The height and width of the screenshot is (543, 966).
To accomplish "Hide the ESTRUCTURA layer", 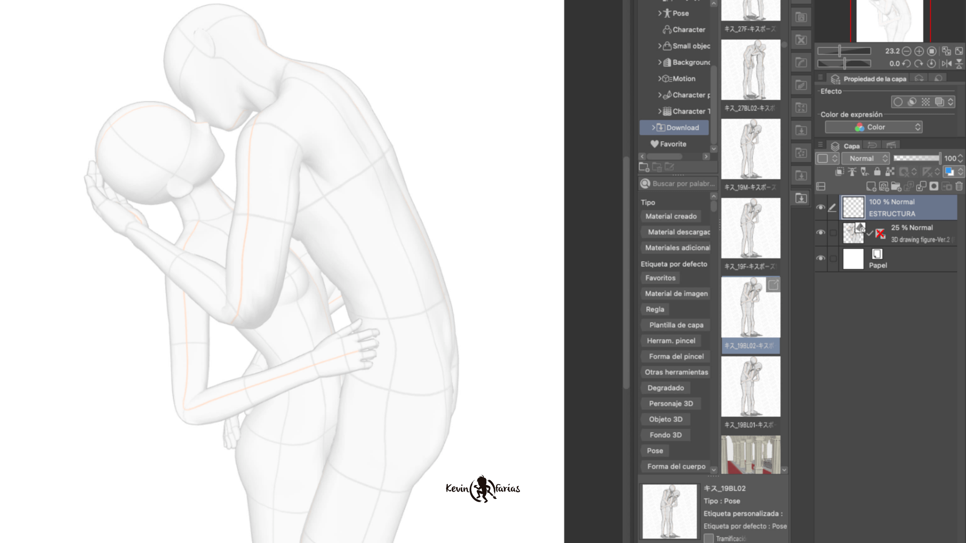I will point(820,207).
